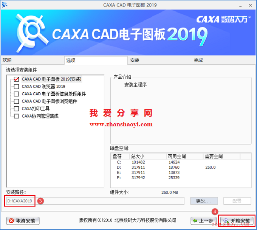Click the 安装主程序 description text
257x230 pixels.
click(136, 85)
